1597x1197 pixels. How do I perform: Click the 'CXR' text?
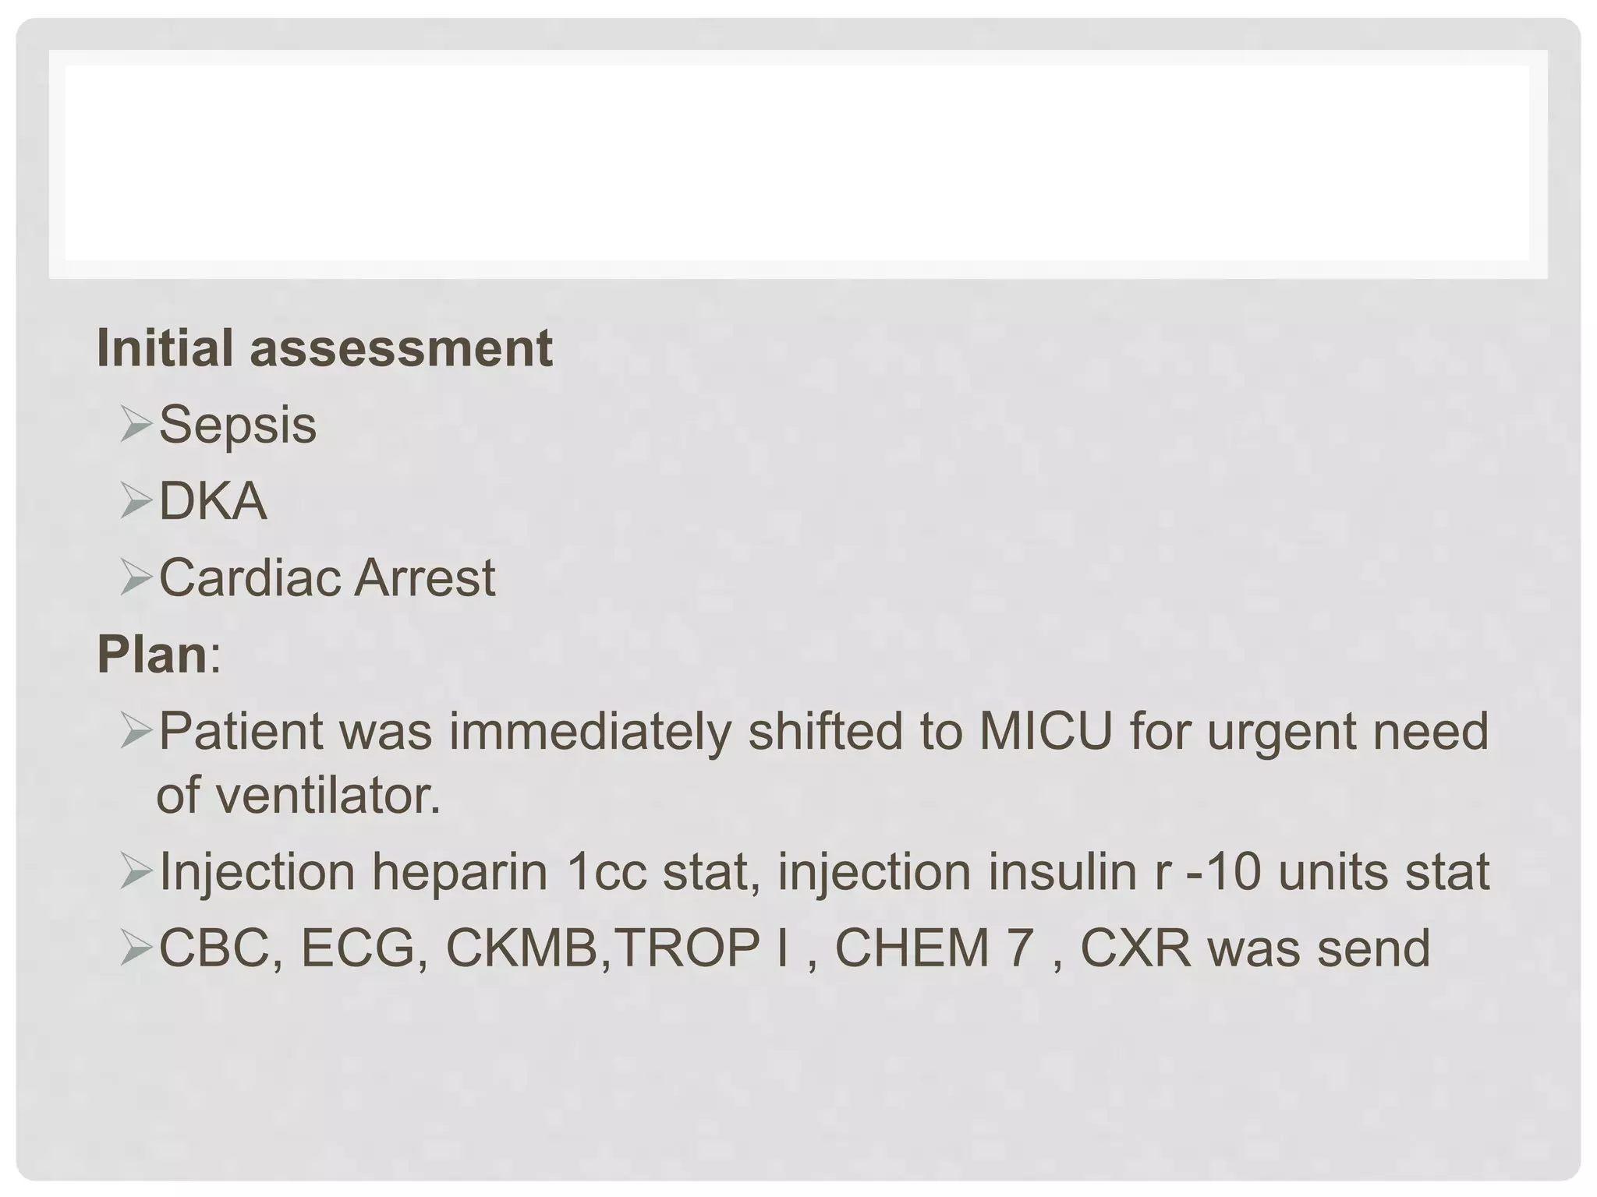click(1136, 948)
